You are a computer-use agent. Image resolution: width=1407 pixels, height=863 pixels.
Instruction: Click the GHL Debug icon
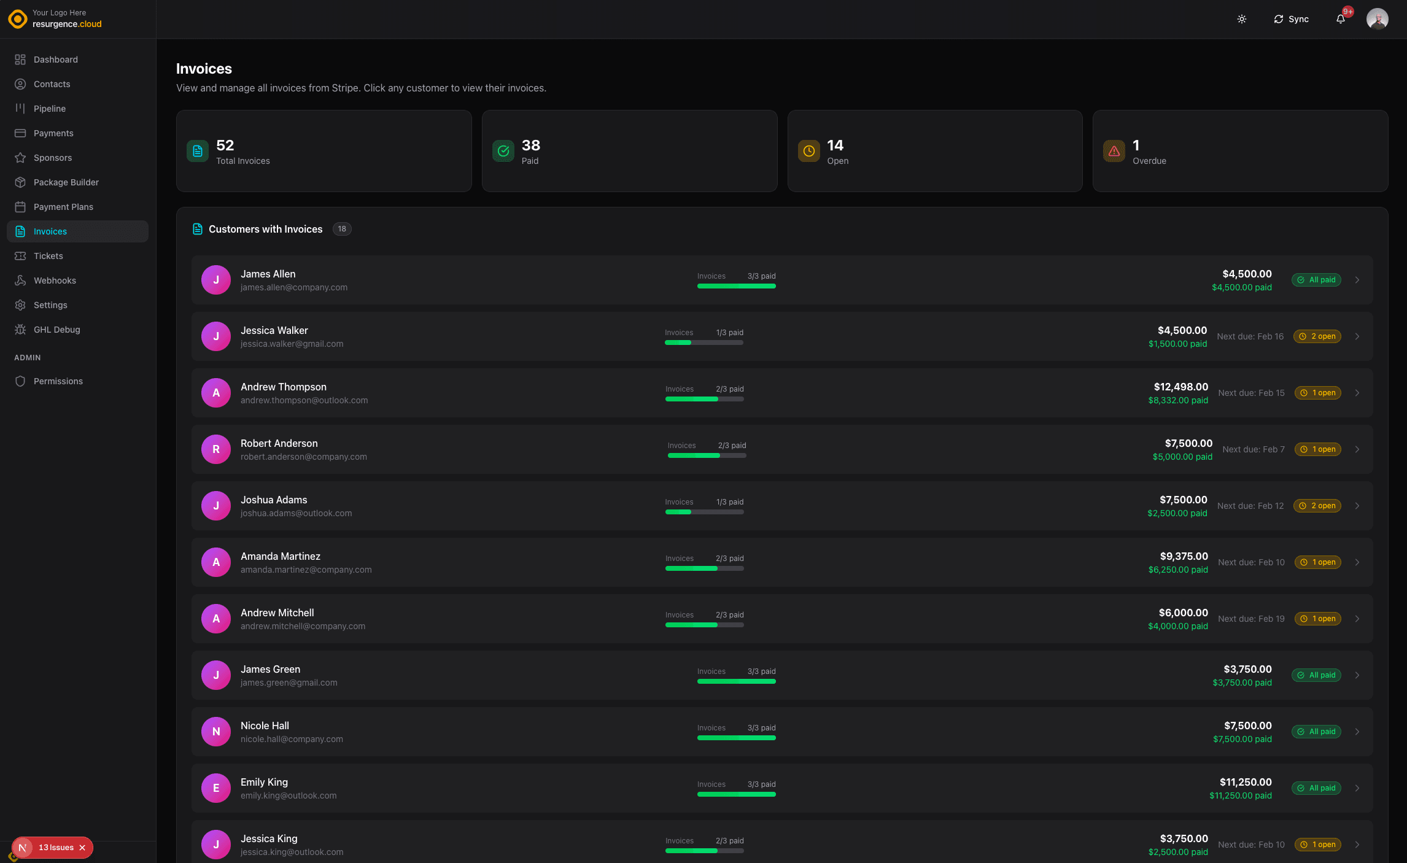pyautogui.click(x=21, y=330)
